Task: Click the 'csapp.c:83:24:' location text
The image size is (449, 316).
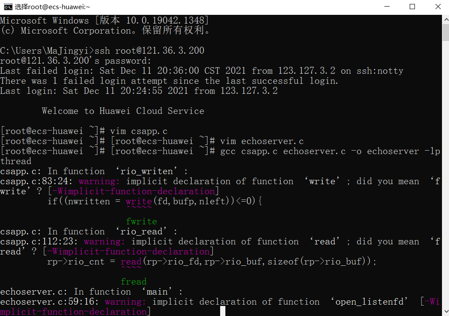Action: pos(37,181)
